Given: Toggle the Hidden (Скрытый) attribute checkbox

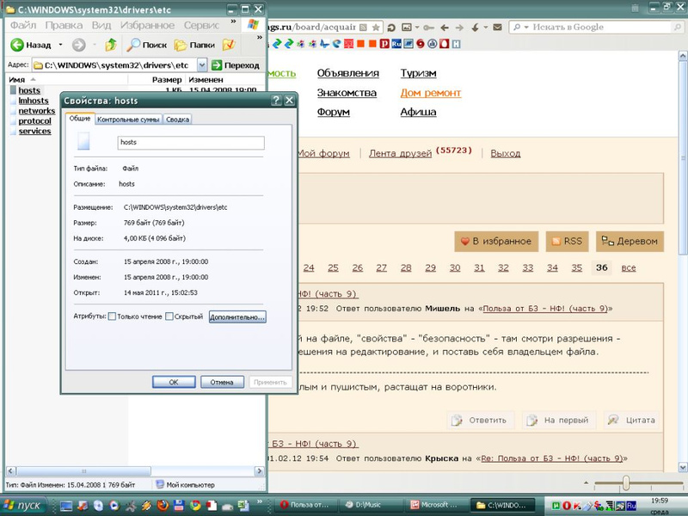Looking at the screenshot, I should 169,316.
